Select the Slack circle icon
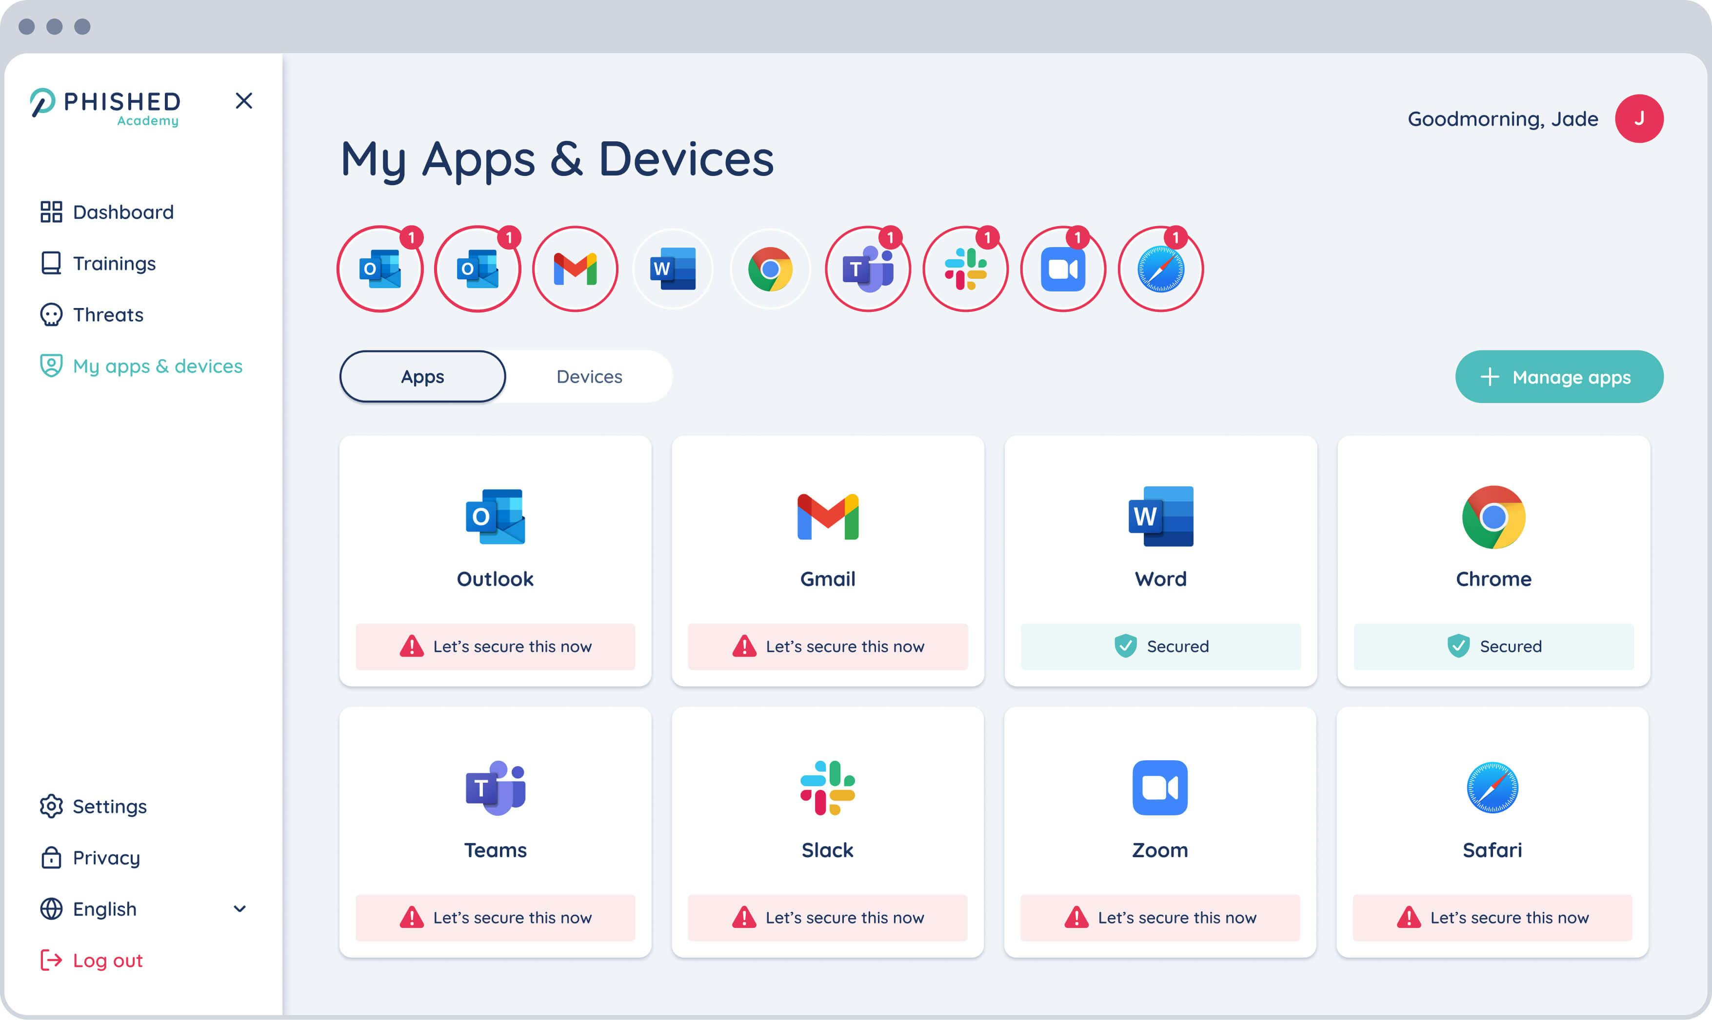This screenshot has width=1712, height=1020. click(966, 269)
